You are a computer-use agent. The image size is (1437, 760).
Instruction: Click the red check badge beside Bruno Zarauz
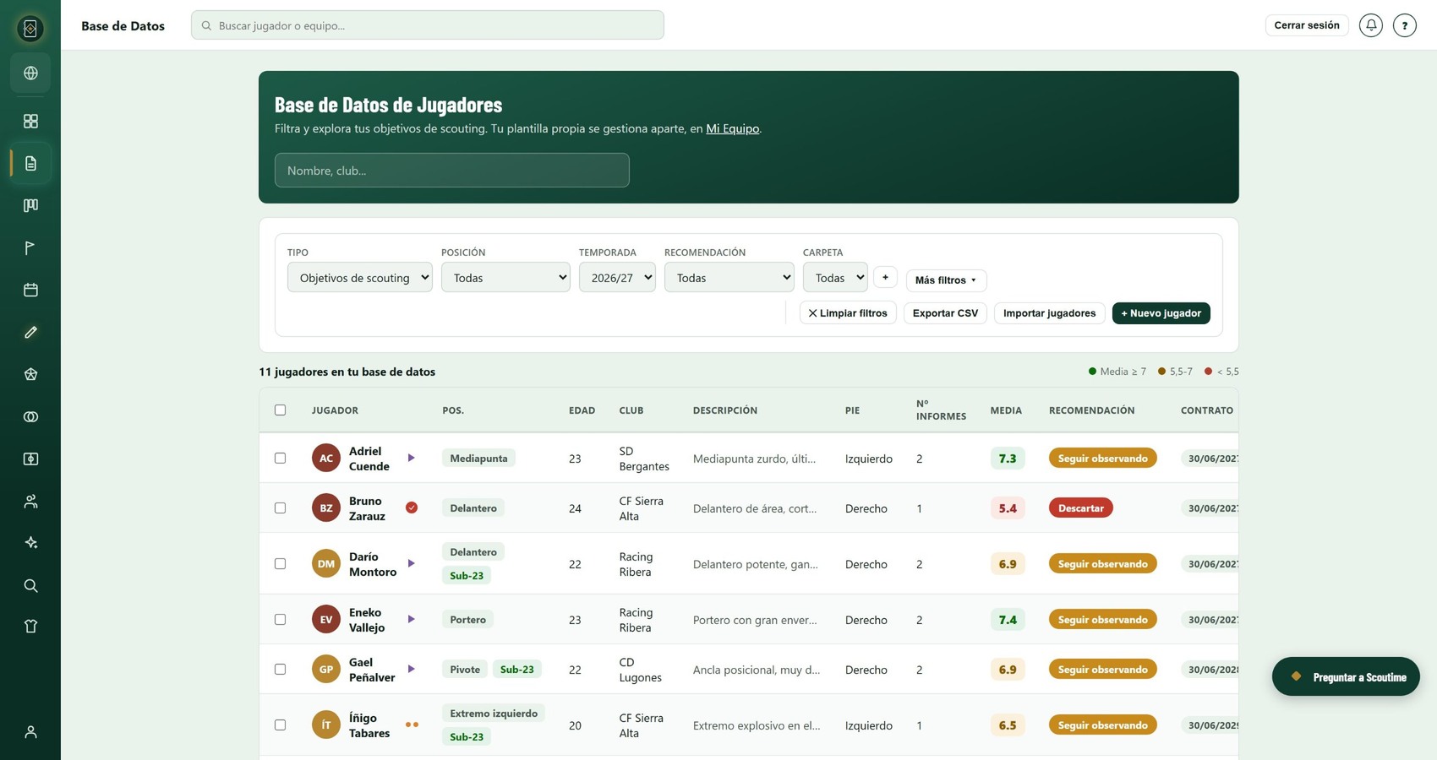[412, 508]
